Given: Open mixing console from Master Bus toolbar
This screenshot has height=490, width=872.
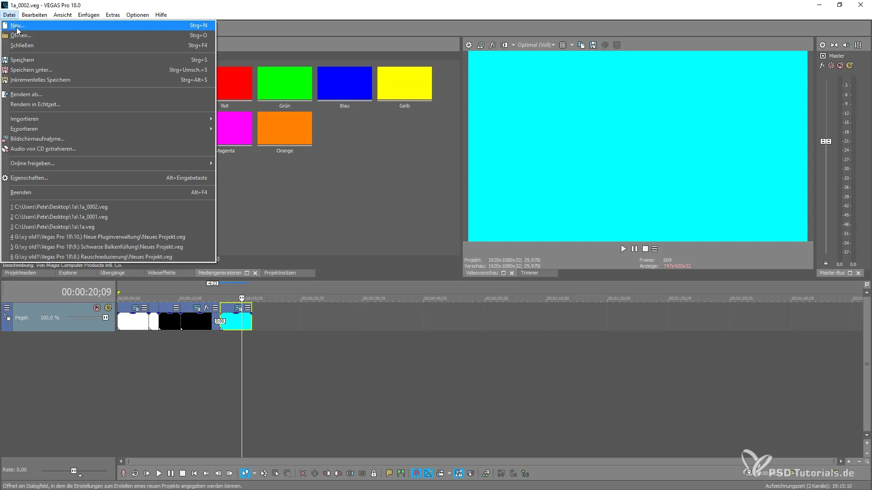Looking at the screenshot, I should coord(858,45).
